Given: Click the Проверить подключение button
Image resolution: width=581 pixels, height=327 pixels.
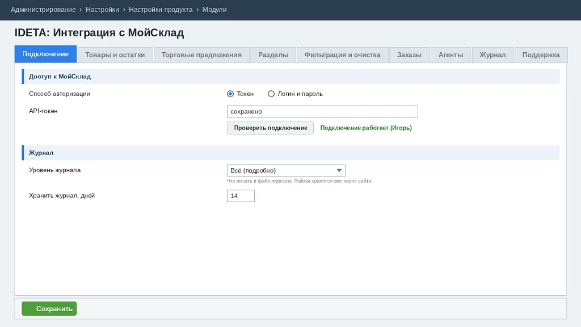Looking at the screenshot, I should [271, 128].
